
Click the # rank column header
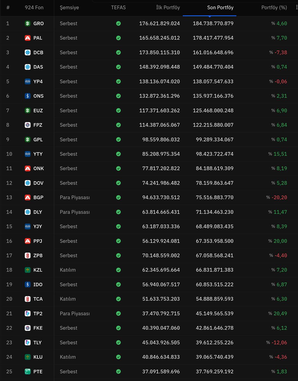pyautogui.click(x=8, y=7)
